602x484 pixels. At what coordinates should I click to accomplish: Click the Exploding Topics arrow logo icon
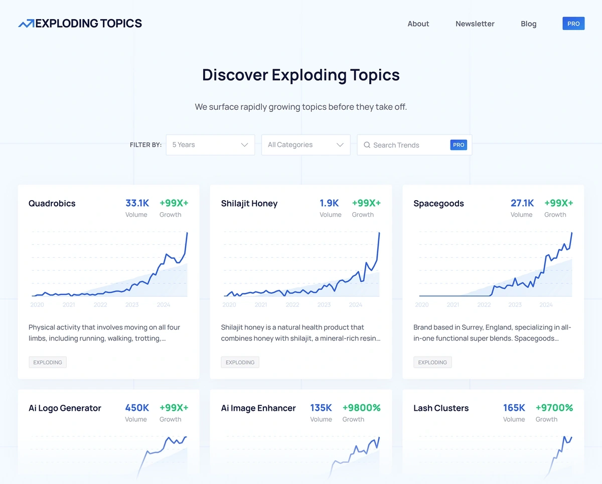pyautogui.click(x=26, y=24)
